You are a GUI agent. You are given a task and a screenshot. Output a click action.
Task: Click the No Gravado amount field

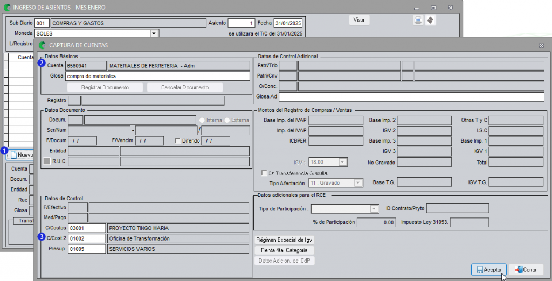pos(424,162)
